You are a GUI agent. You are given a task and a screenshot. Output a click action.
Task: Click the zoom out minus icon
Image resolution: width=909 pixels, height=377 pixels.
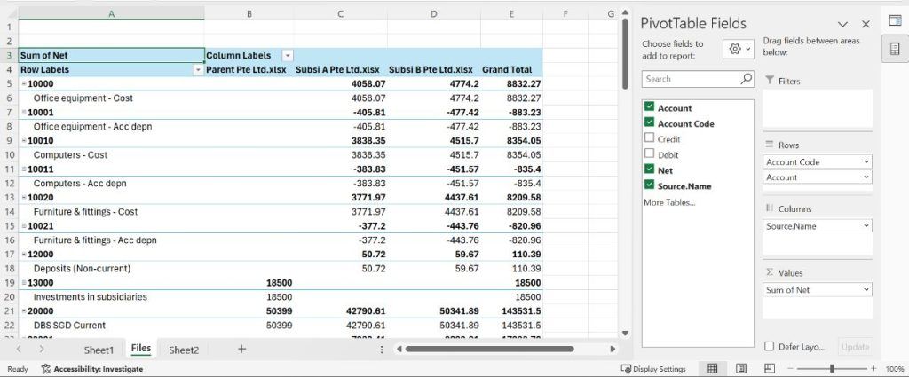pos(790,368)
